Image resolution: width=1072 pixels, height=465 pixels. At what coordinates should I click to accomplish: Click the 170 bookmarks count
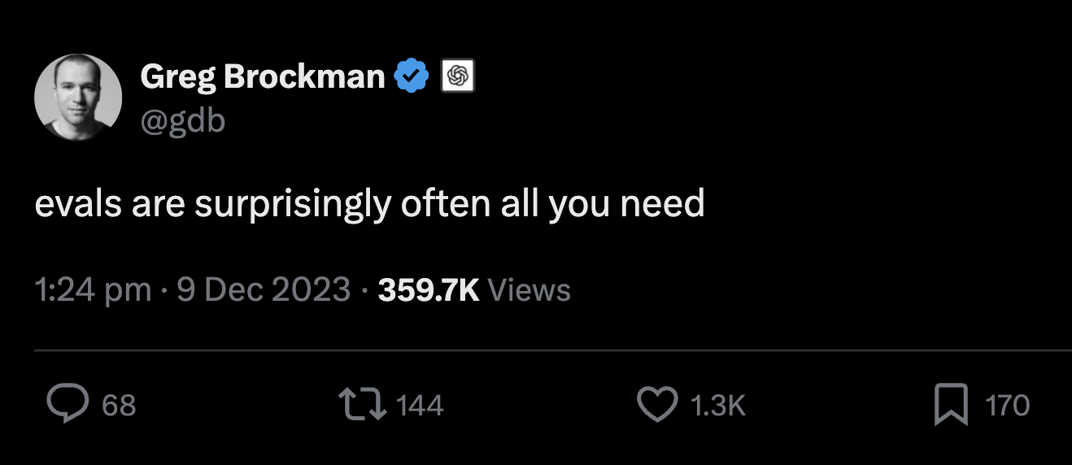pos(1007,406)
